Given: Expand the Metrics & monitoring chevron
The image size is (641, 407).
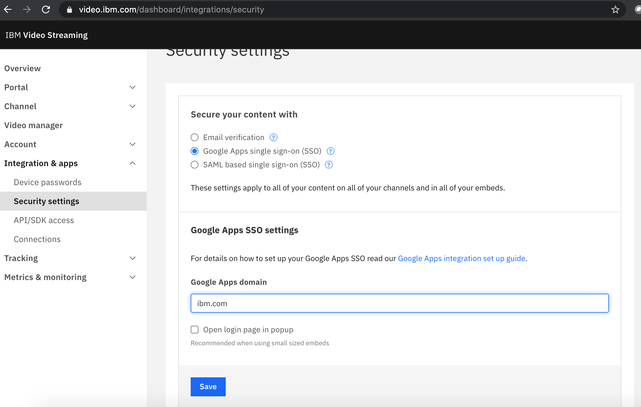Looking at the screenshot, I should click(x=132, y=277).
